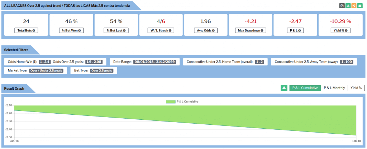Click the Odds Home Win 1 - 2.4 badge
The image size is (367, 149).
(45, 62)
